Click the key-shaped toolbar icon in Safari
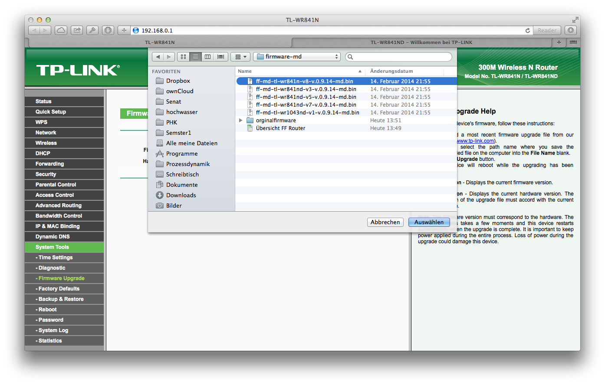Screen dimensions: 605x385 [x=92, y=30]
